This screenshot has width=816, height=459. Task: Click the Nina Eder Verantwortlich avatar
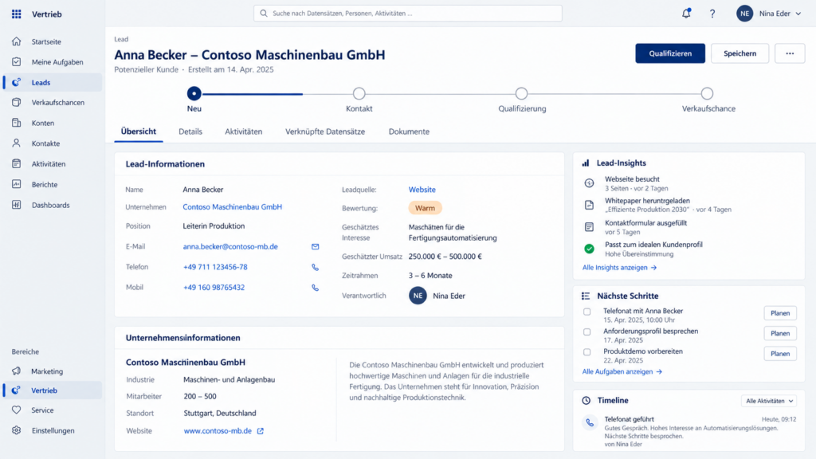point(418,296)
